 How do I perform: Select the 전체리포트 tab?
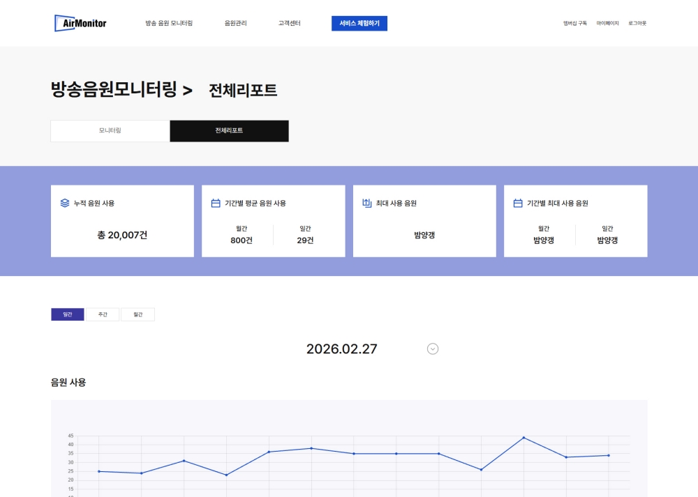pyautogui.click(x=229, y=131)
